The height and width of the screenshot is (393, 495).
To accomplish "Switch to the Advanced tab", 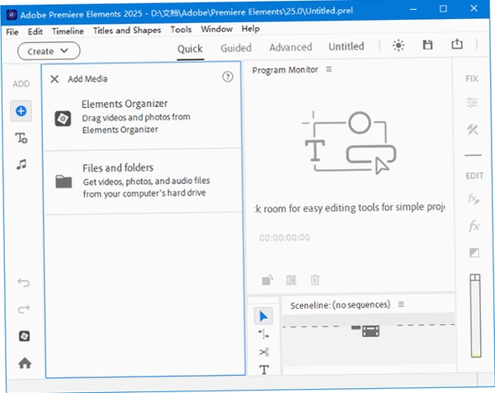I will (290, 47).
